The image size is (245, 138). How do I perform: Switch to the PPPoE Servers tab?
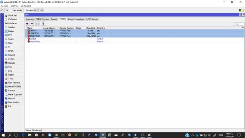coord(42,19)
